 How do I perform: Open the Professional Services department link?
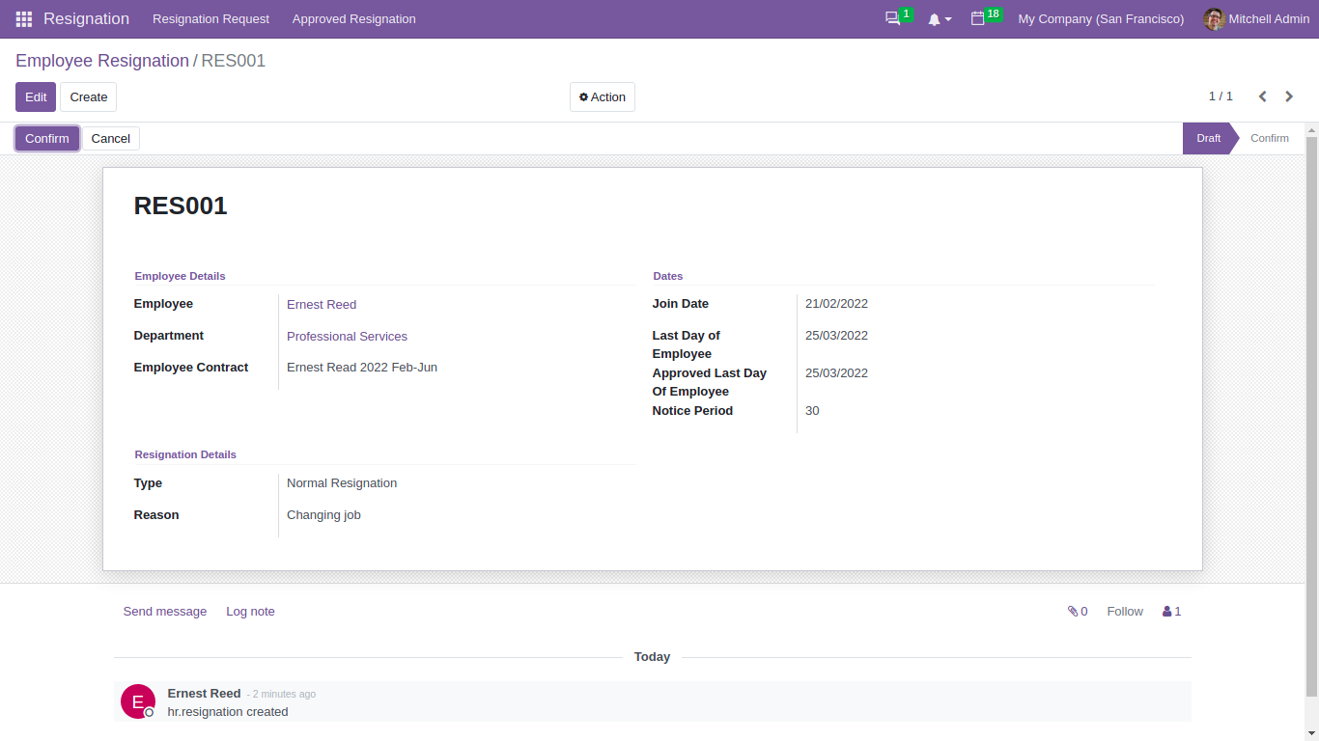point(347,336)
